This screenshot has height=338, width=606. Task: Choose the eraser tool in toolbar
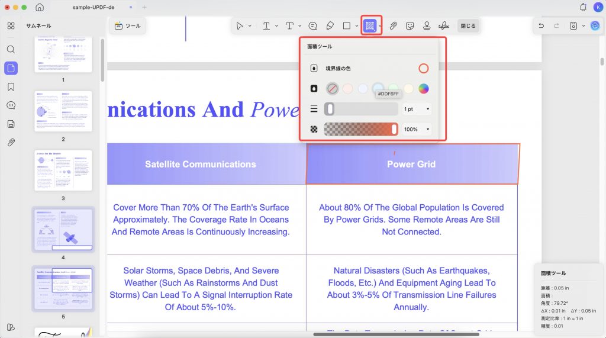330,25
